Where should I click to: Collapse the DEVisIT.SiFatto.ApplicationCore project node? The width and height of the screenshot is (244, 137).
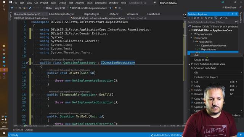pos(190,30)
